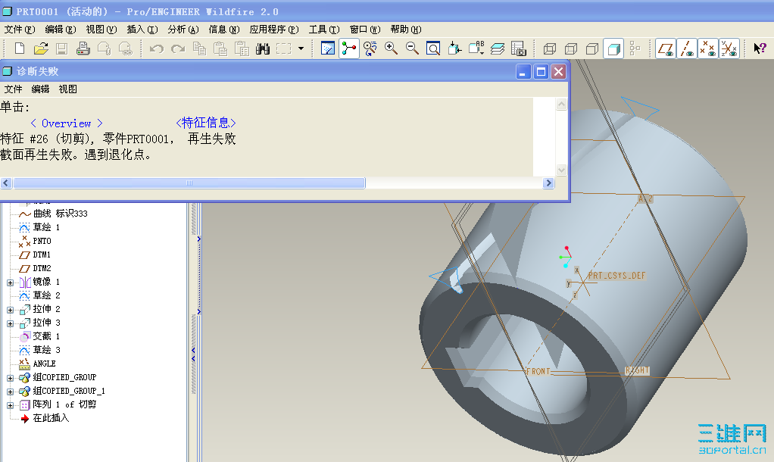Open the 分析(A) menu

click(x=183, y=30)
